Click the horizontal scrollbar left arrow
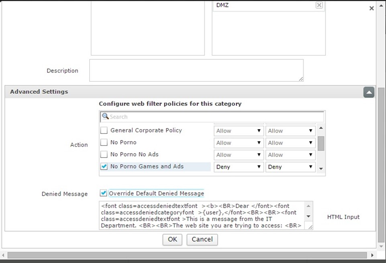Screen dimensions: 386x263 pos(3,255)
